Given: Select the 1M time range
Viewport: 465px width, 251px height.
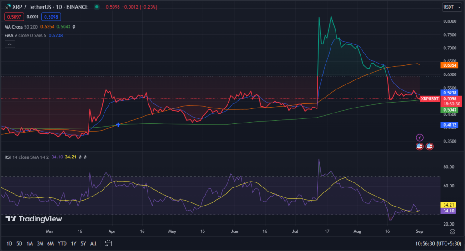Looking at the screenshot, I should [30, 243].
